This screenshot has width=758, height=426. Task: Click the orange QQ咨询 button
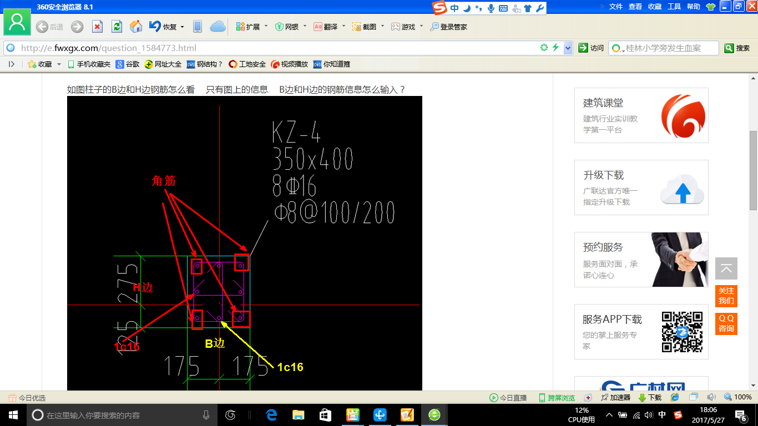(x=726, y=323)
